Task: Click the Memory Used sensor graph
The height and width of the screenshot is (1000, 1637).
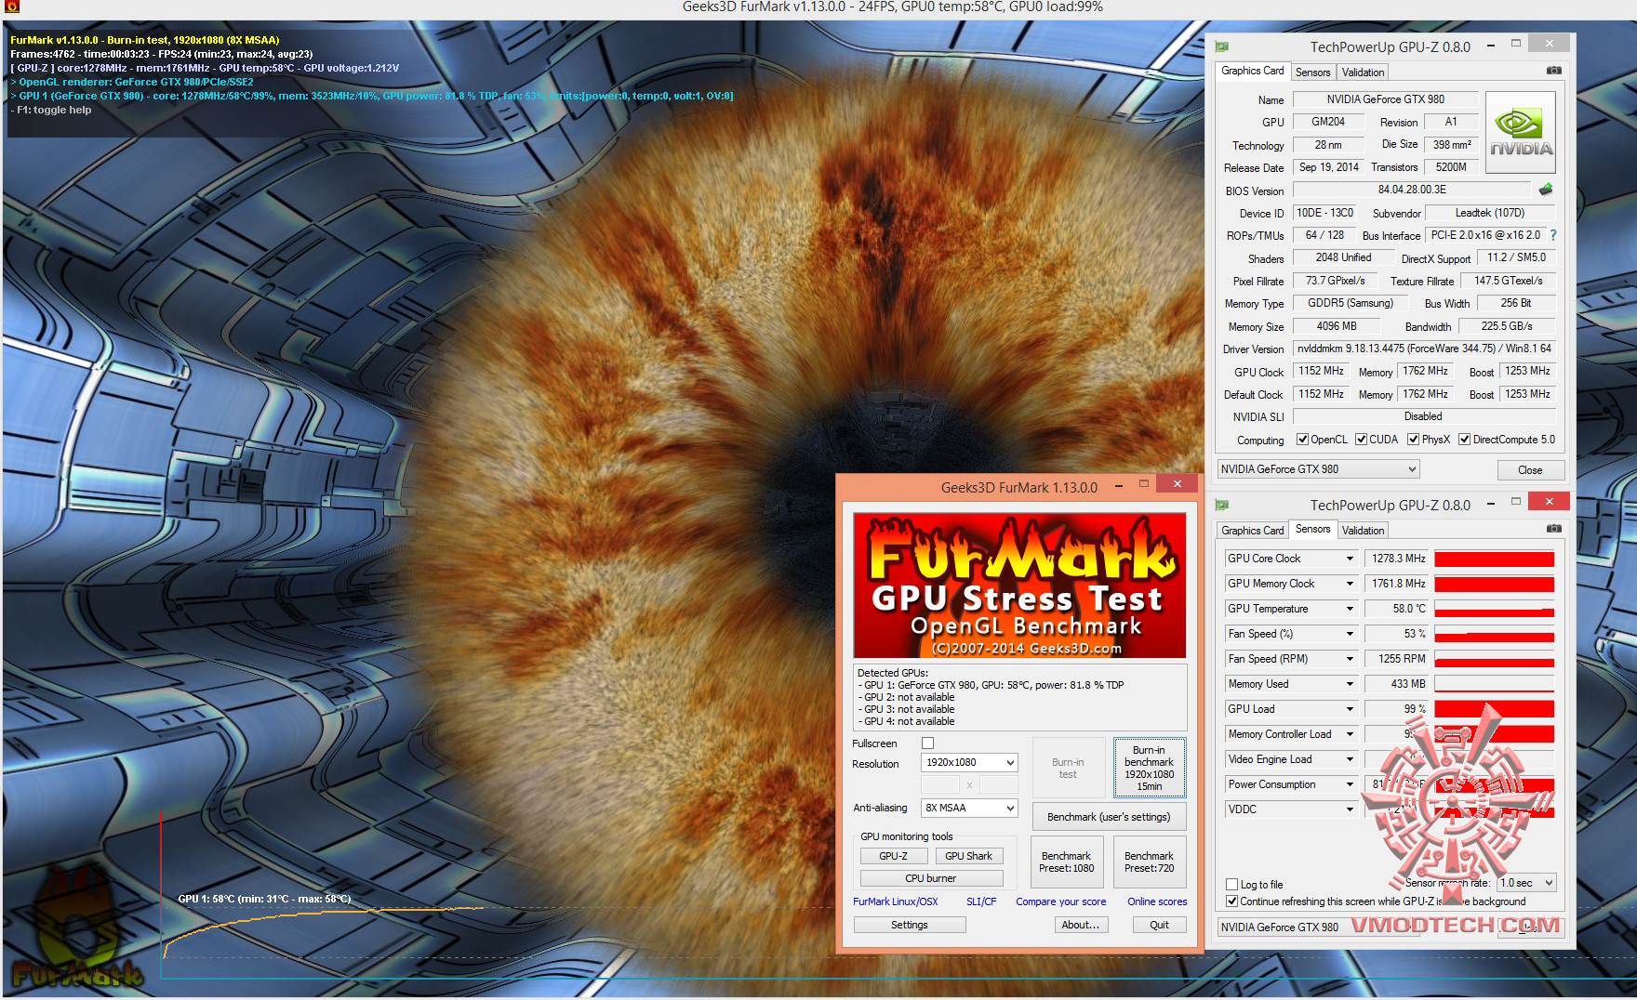Action: (1495, 684)
